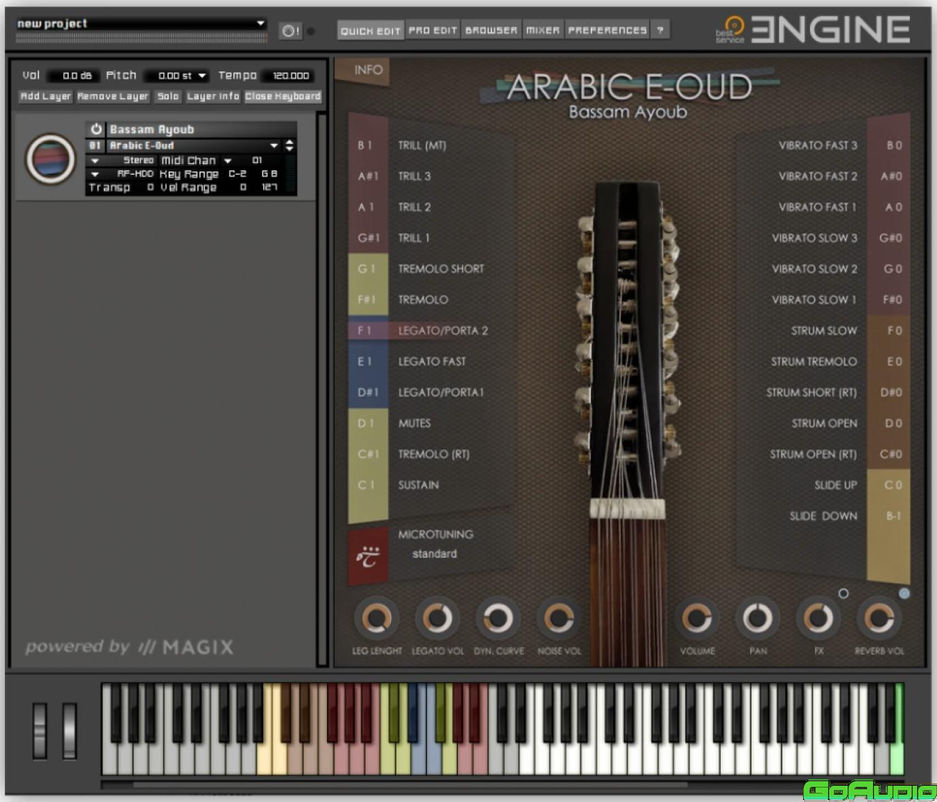
Task: Click the modulation wheel
Action: point(69,731)
